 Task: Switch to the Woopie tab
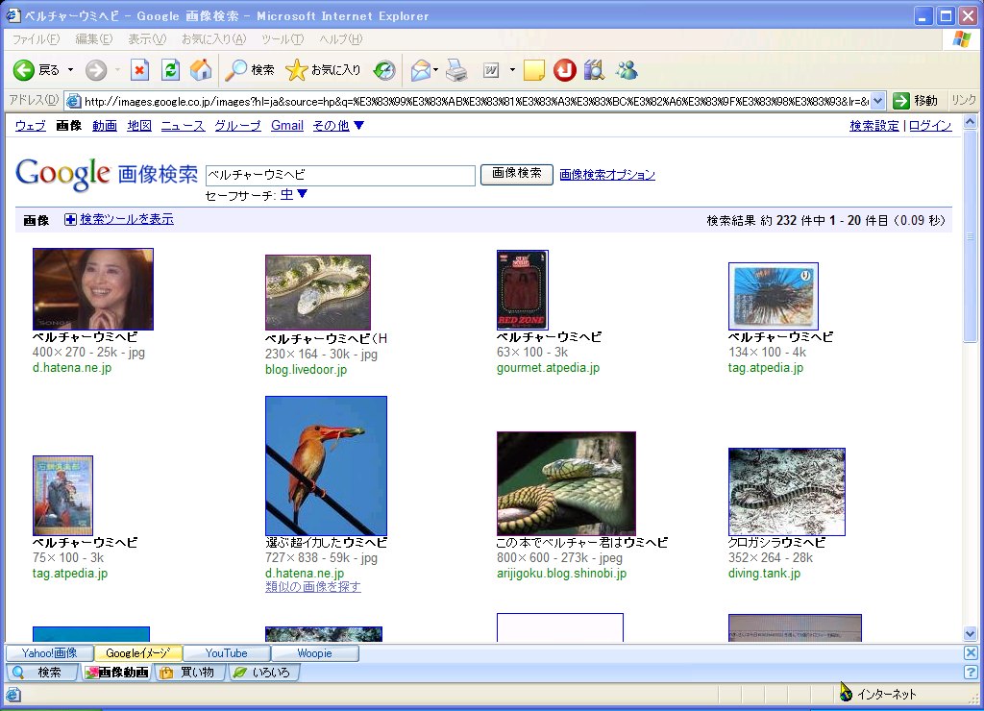pyautogui.click(x=314, y=653)
